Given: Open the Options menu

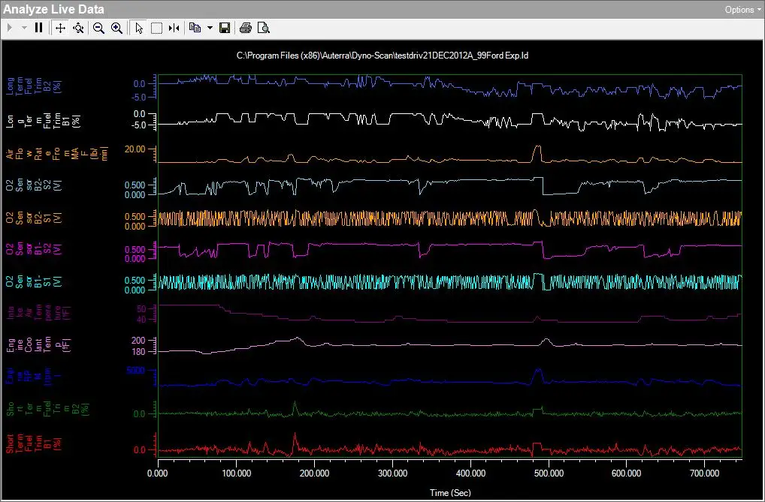Looking at the screenshot, I should [742, 10].
